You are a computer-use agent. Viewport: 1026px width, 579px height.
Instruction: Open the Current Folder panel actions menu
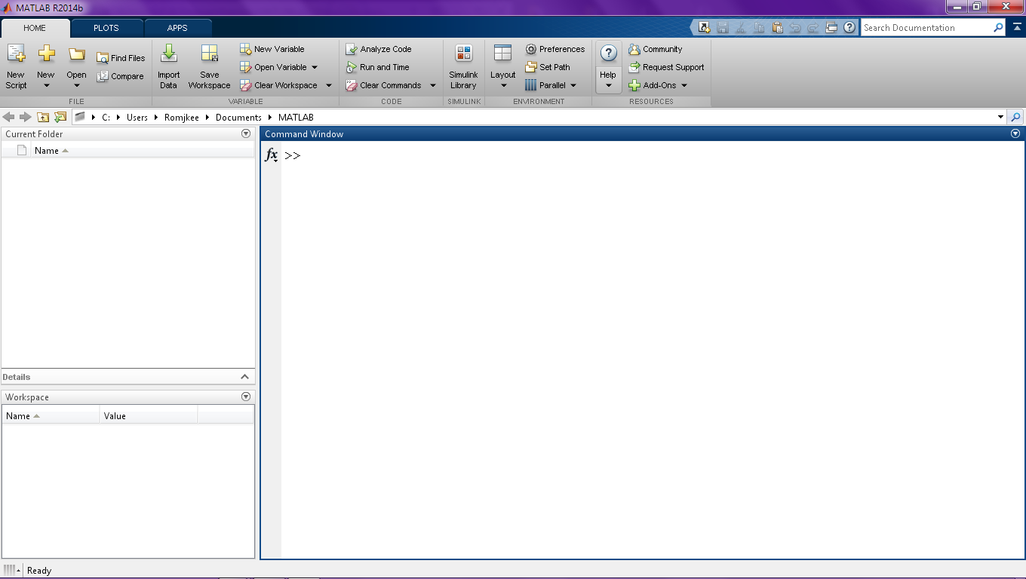(x=245, y=133)
